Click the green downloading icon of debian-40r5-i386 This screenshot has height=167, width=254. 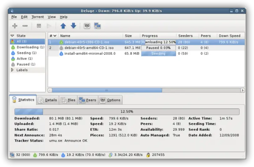[x=61, y=42]
